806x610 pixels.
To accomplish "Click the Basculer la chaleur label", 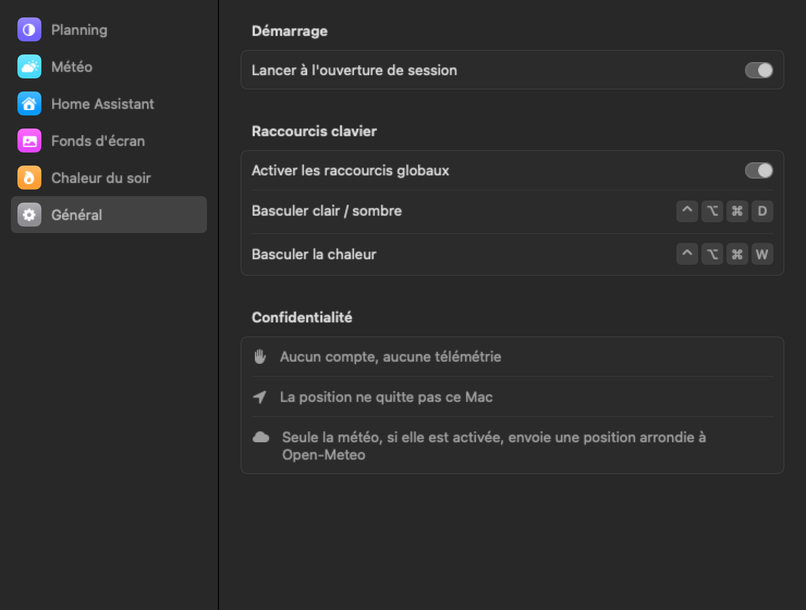I will [x=314, y=254].
